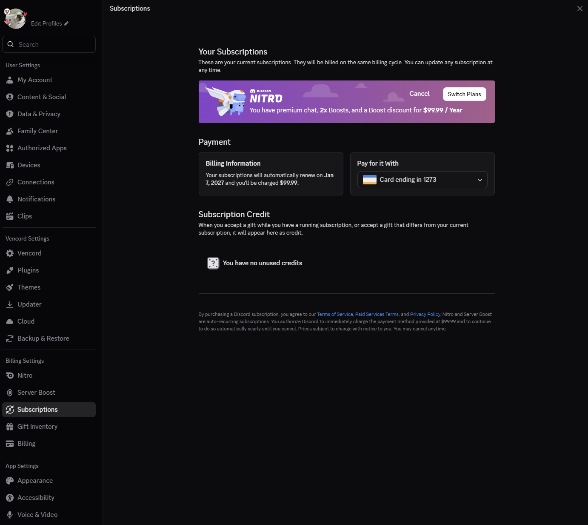The height and width of the screenshot is (525, 588).
Task: Click the pencil icon next to Edit Profiles
Action: 66,23
